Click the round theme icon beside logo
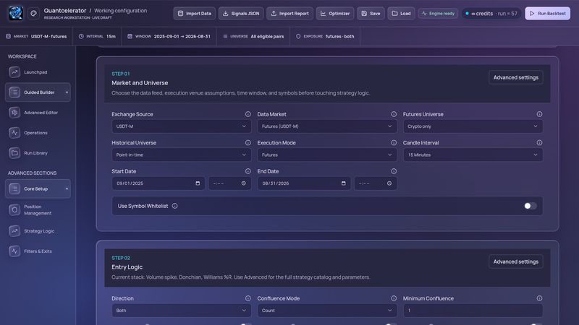Viewport: 579px width, 325px height. (x=33, y=14)
